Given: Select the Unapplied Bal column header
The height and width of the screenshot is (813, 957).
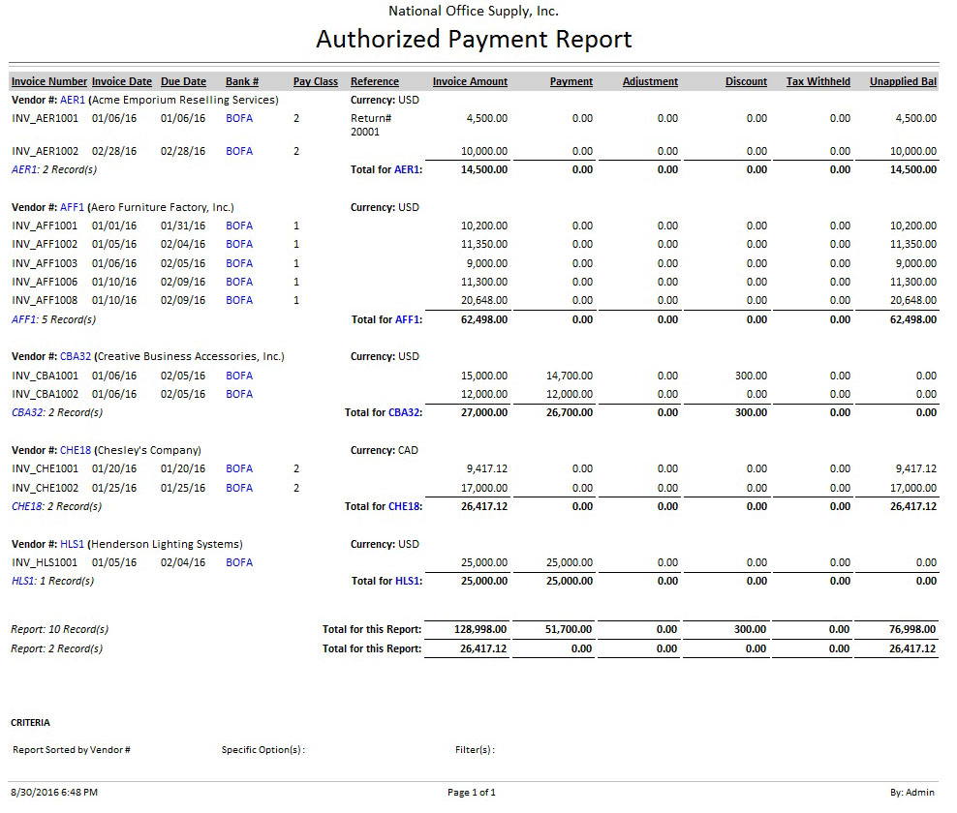Looking at the screenshot, I should (x=903, y=82).
